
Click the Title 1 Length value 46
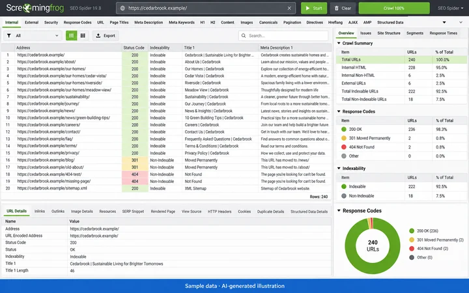point(72,271)
